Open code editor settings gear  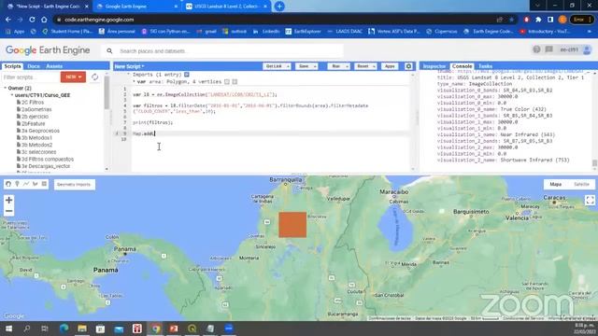coord(408,66)
